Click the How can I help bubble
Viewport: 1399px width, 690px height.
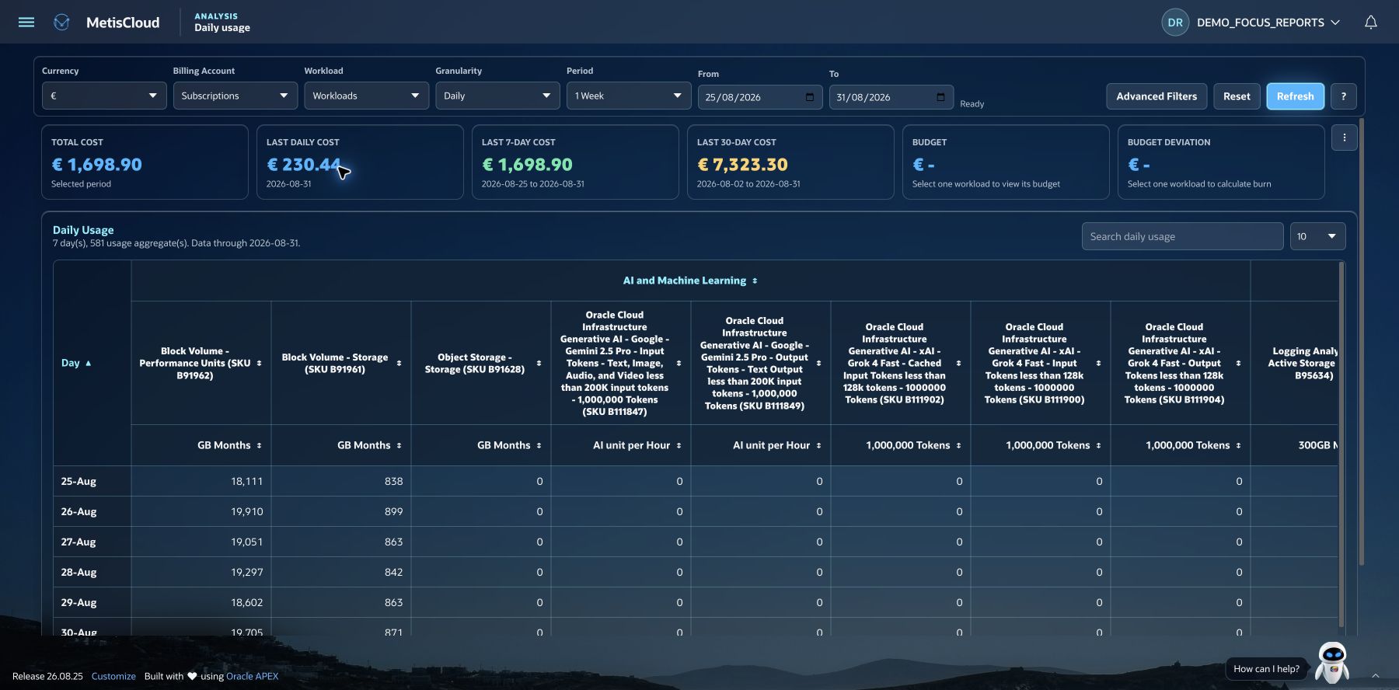(x=1266, y=668)
